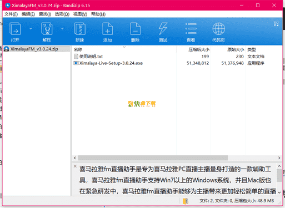Click the Test (测试) lightning icon
Screen dimensions: 285x208
click(163, 29)
